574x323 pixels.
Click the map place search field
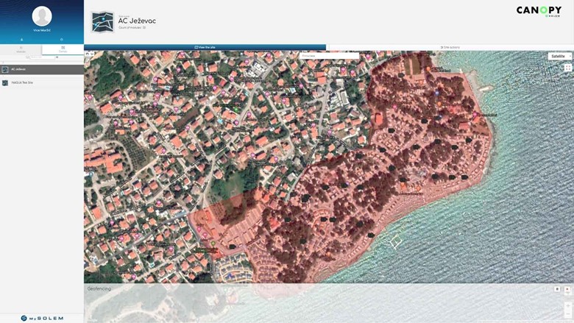pyautogui.click(x=329, y=56)
